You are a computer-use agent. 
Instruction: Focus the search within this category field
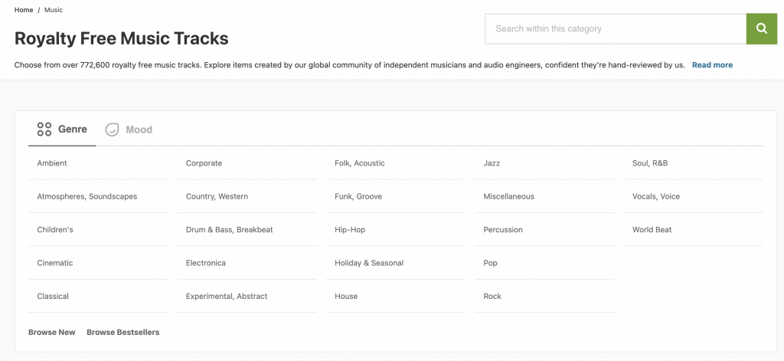pos(615,29)
